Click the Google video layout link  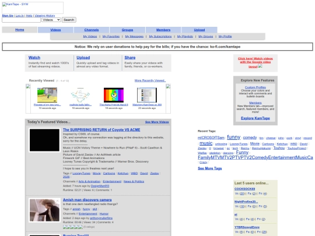coord(256,62)
